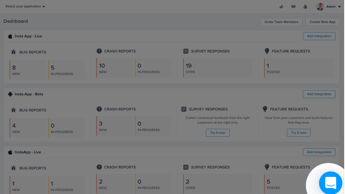Open 10 new crash reports tile
This screenshot has width=345, height=194.
click(x=114, y=68)
